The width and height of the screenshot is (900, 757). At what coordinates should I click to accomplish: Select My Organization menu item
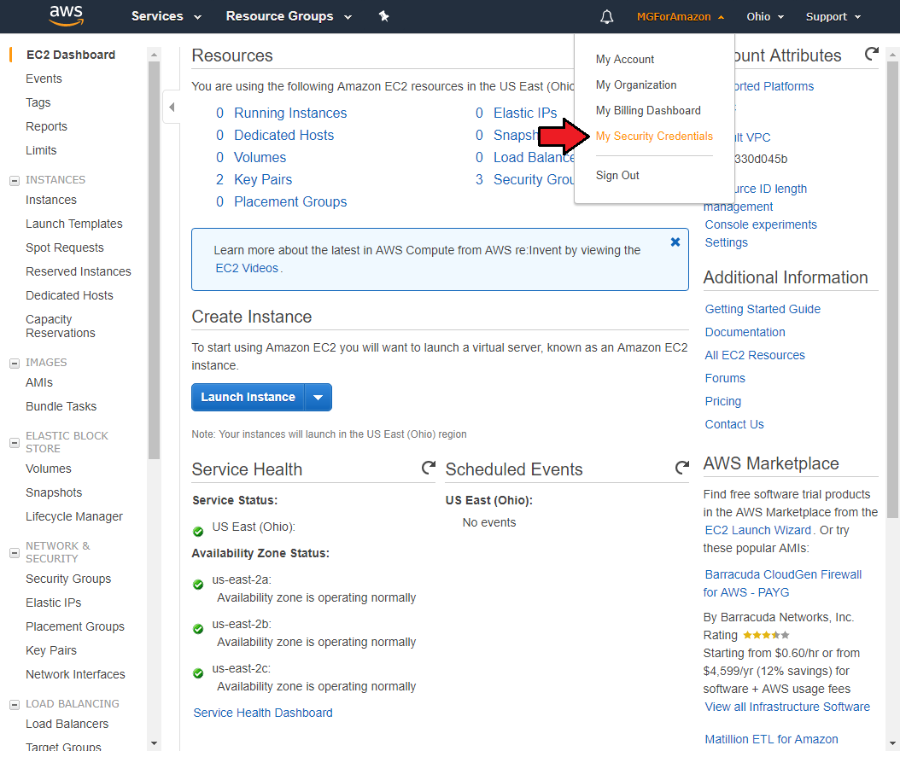click(636, 84)
